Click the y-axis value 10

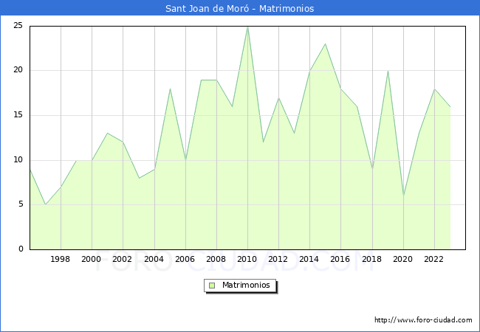tap(18, 160)
